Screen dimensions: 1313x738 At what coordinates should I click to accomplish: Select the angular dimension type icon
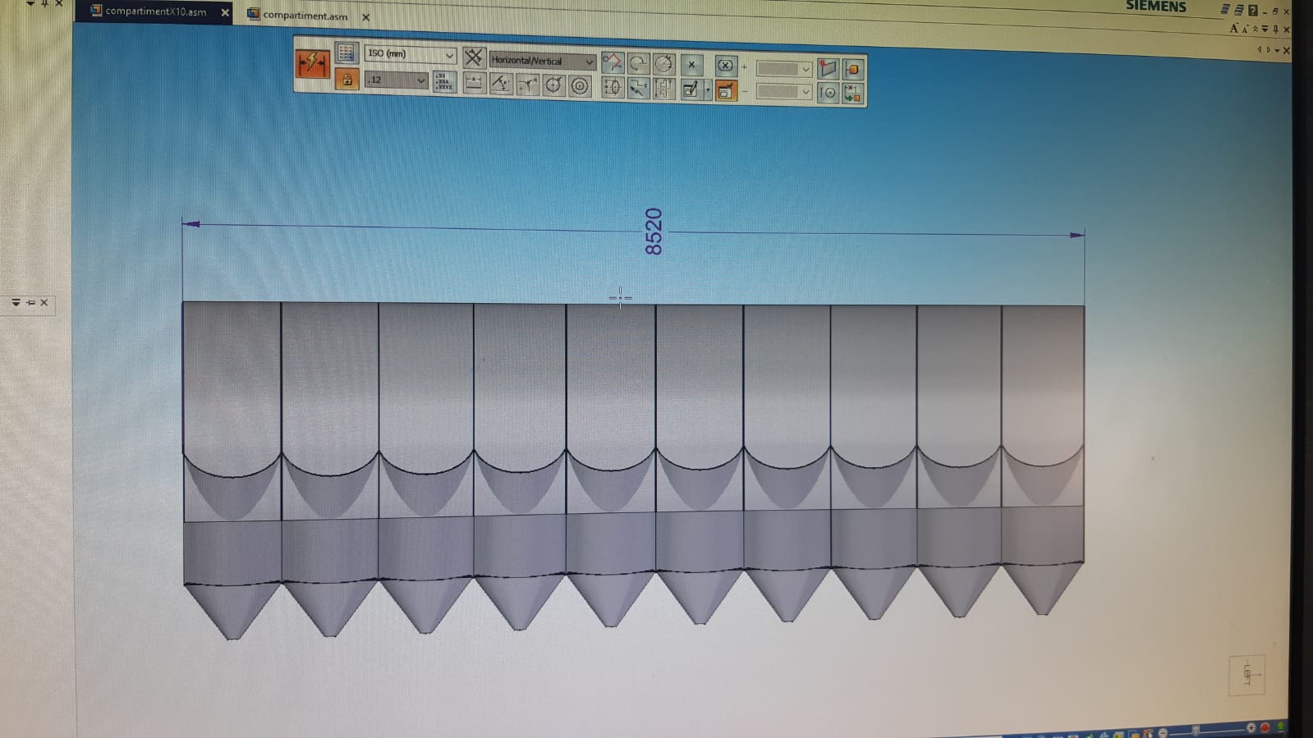500,84
